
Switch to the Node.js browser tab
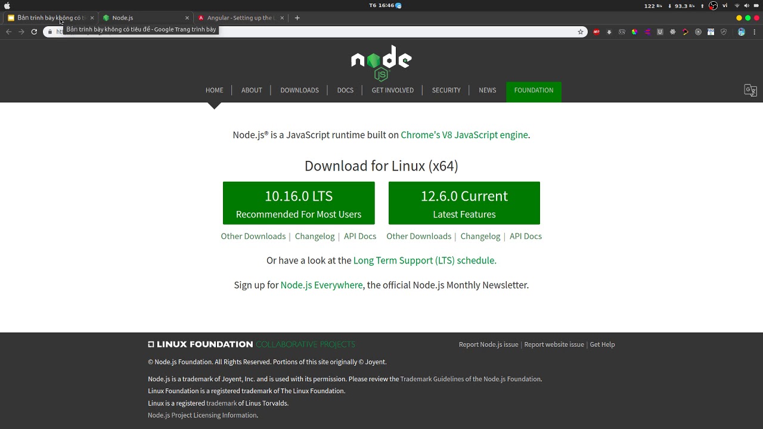click(146, 18)
